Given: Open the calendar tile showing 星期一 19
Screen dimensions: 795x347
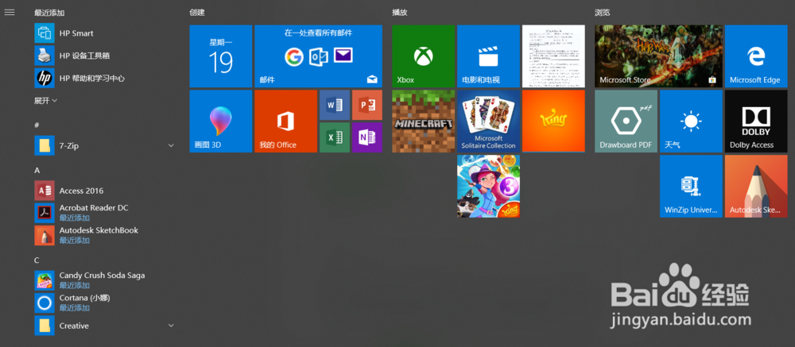Looking at the screenshot, I should [x=220, y=56].
